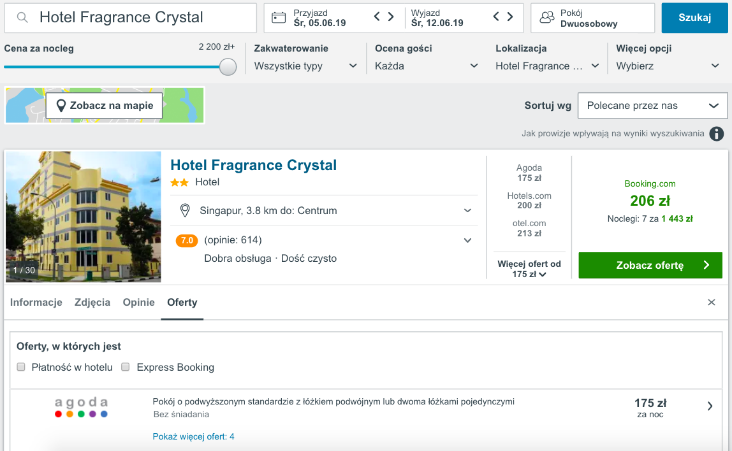
Task: Click the search magnifier icon
Action: coord(22,18)
